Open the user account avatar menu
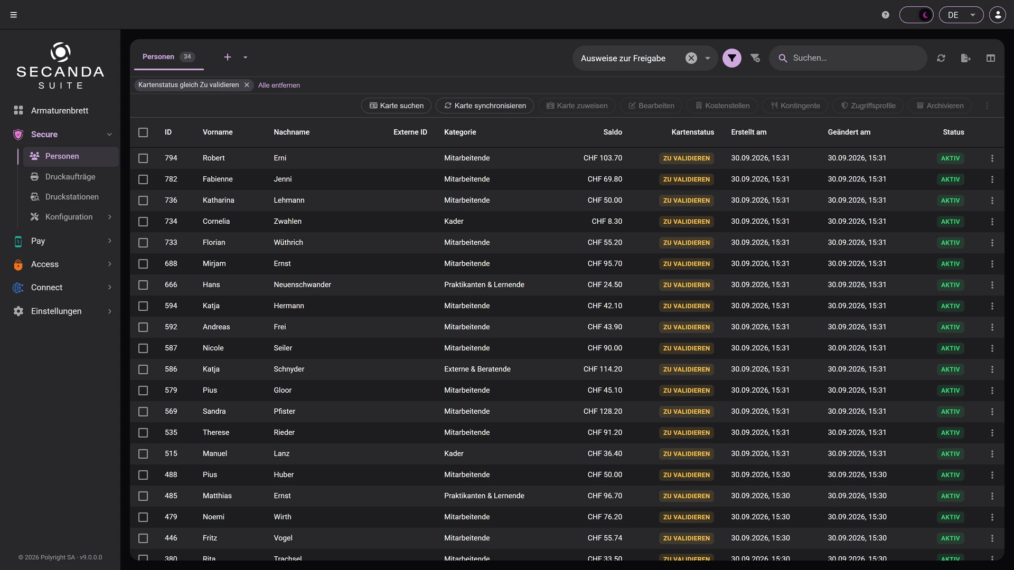This screenshot has width=1014, height=570. (998, 15)
